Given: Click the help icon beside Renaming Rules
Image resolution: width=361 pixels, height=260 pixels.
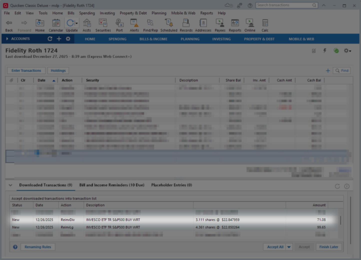Looking at the screenshot, I should [x=15, y=247].
